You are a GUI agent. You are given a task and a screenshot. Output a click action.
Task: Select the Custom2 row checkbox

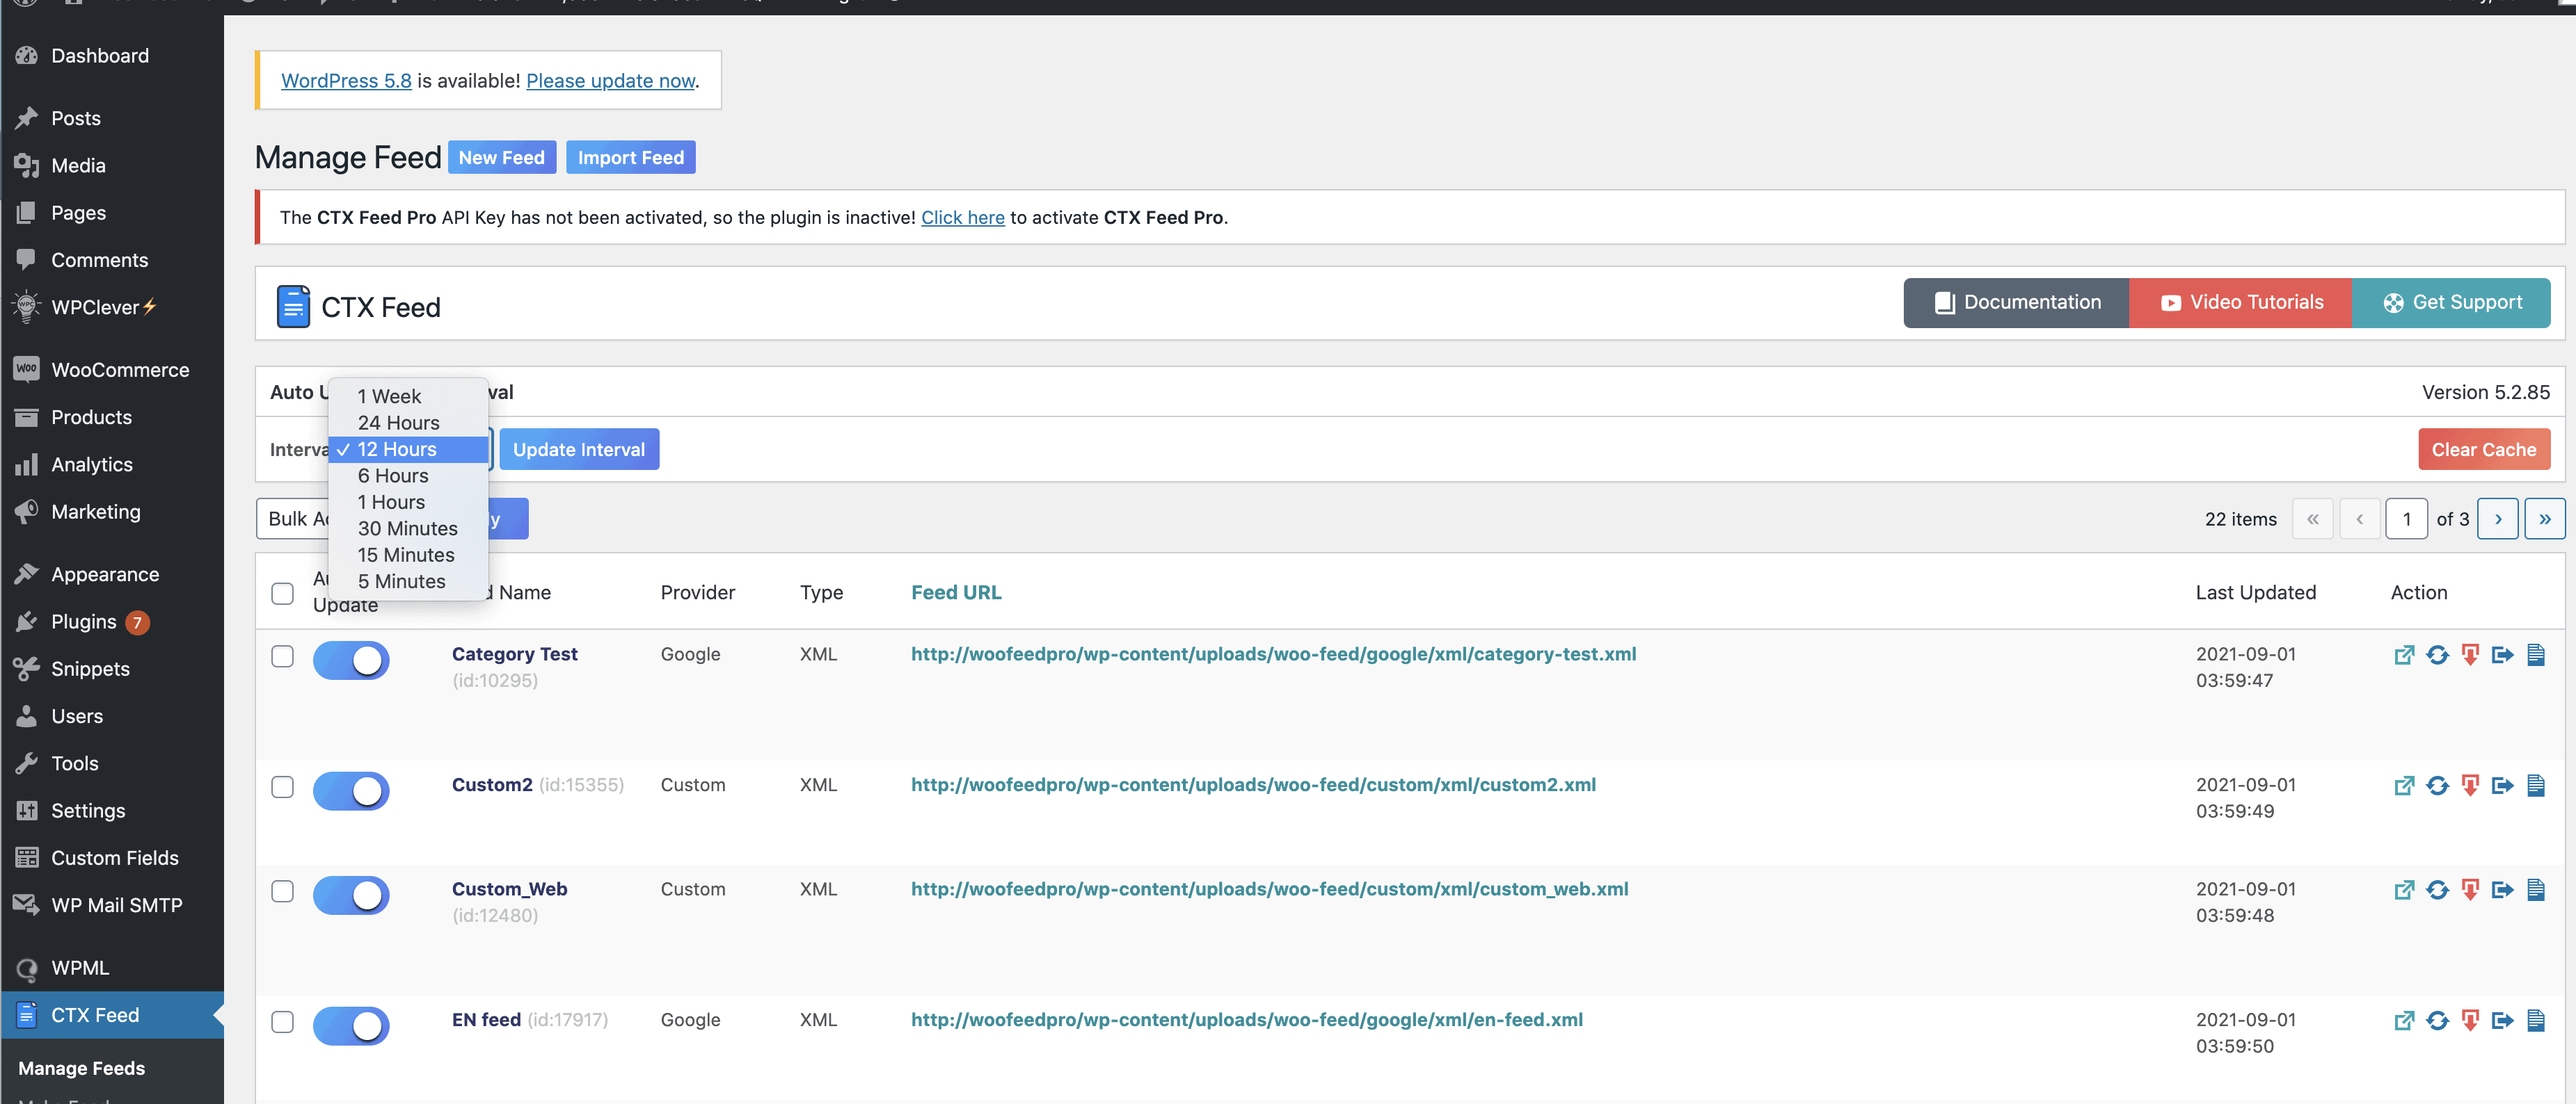(x=283, y=787)
